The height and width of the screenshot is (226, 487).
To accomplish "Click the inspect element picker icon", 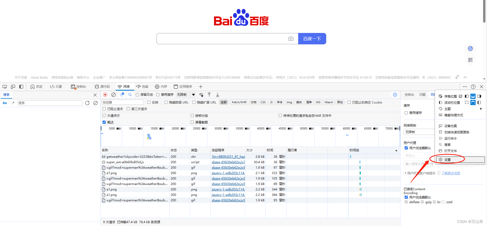I will [x=5, y=87].
